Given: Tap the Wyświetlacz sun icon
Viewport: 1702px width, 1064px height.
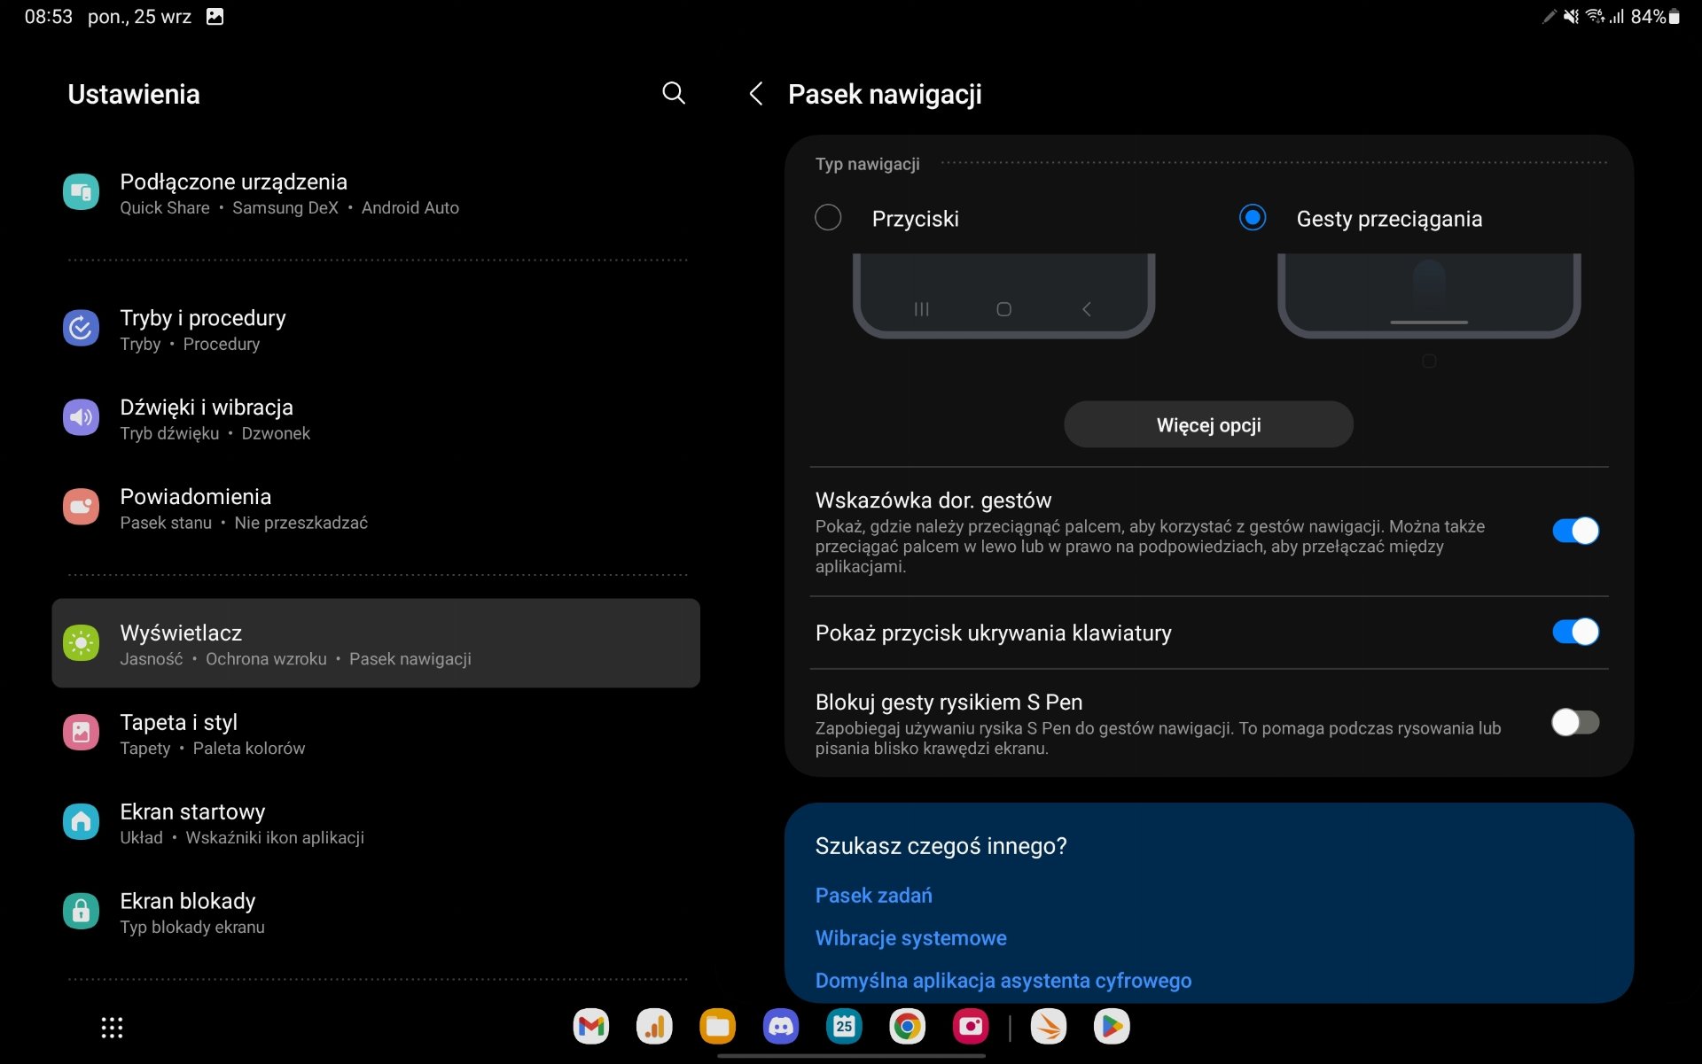Looking at the screenshot, I should [81, 643].
